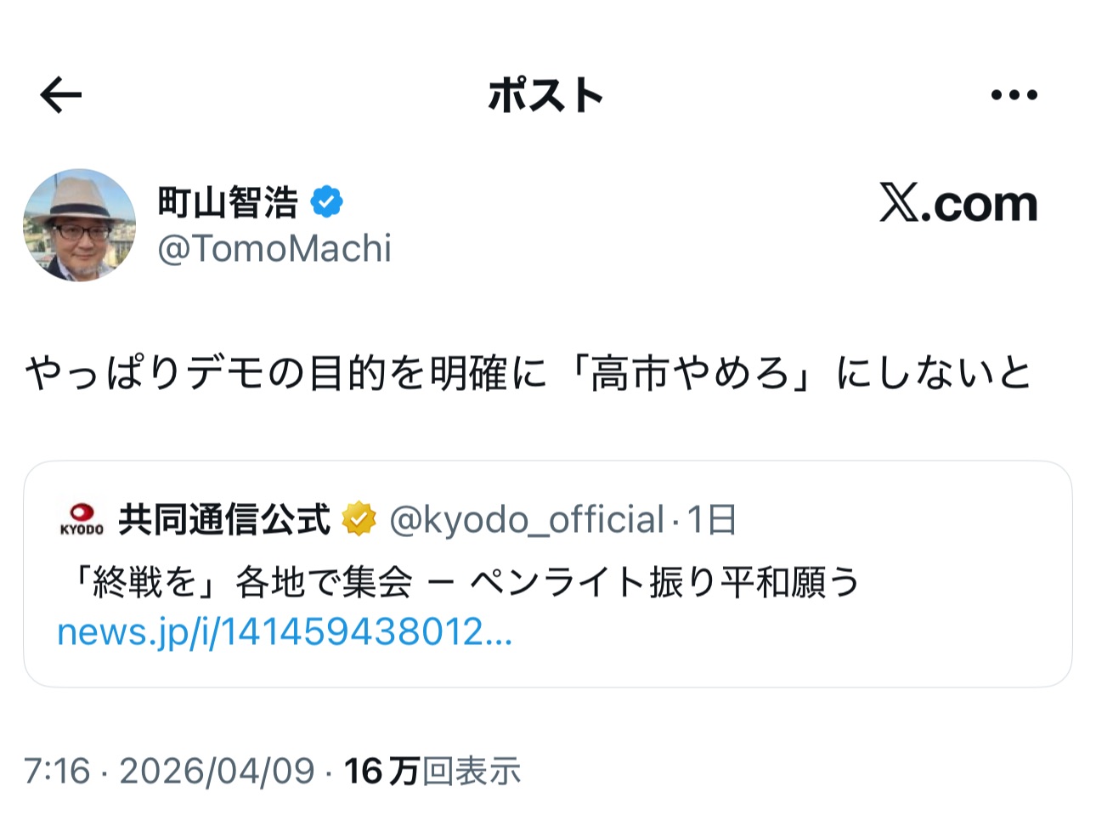Open 町山智浩's profile avatar
The height and width of the screenshot is (826, 1096).
pyautogui.click(x=79, y=225)
